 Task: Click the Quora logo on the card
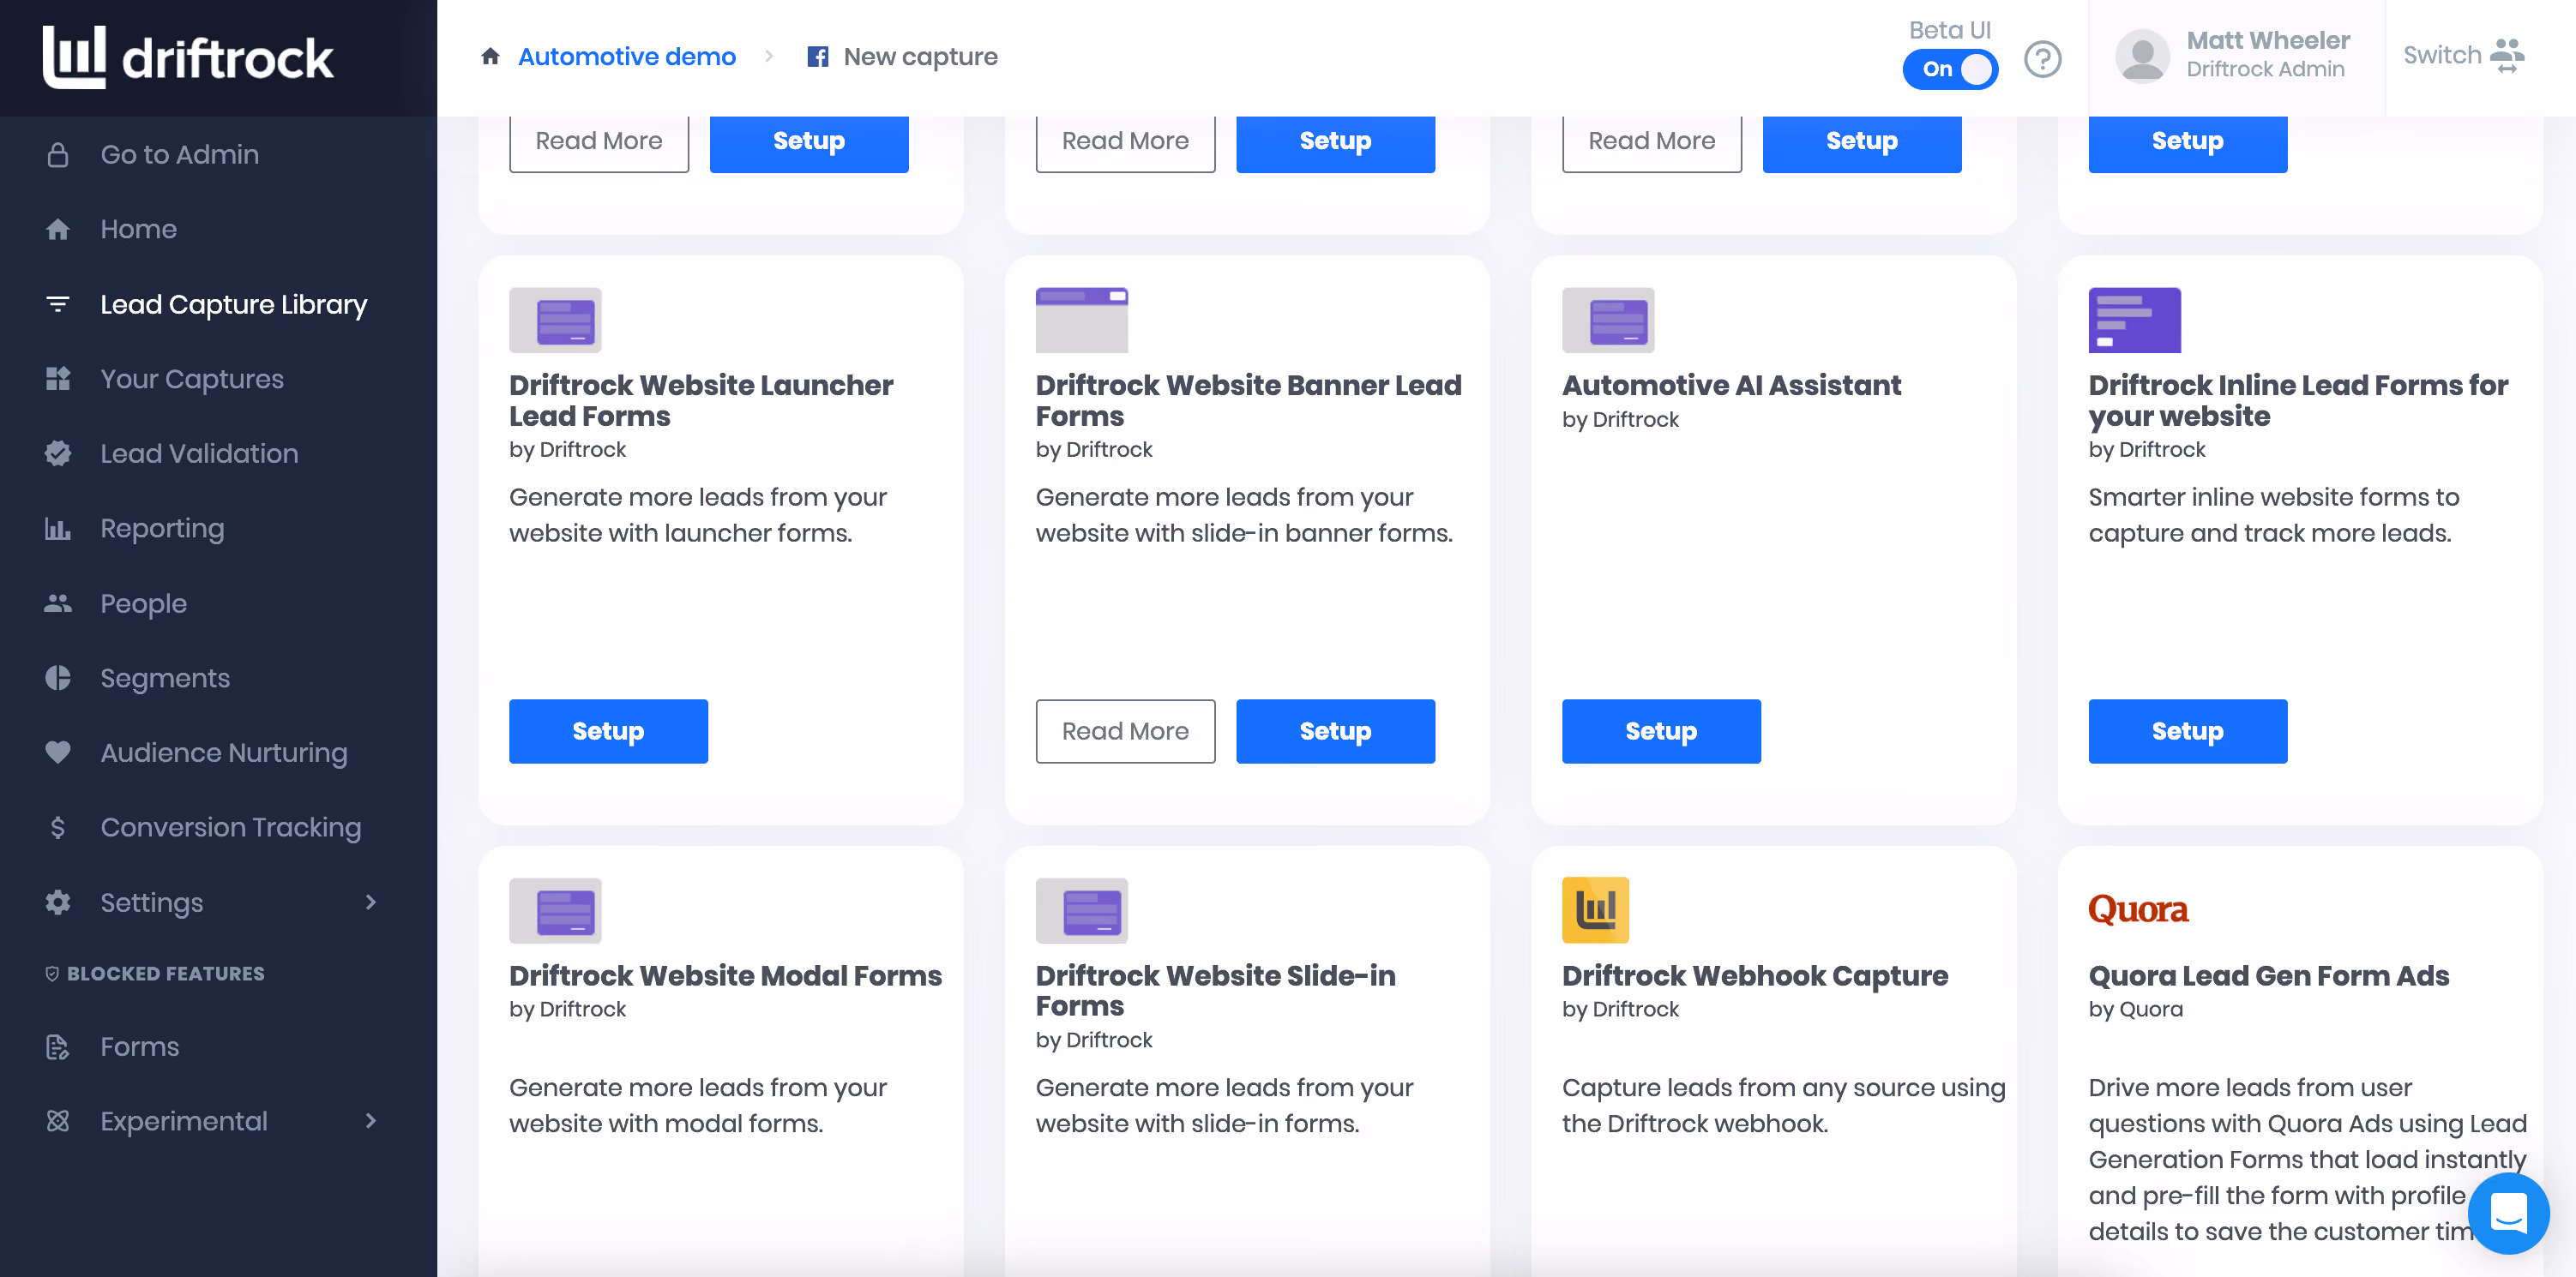(x=2138, y=909)
